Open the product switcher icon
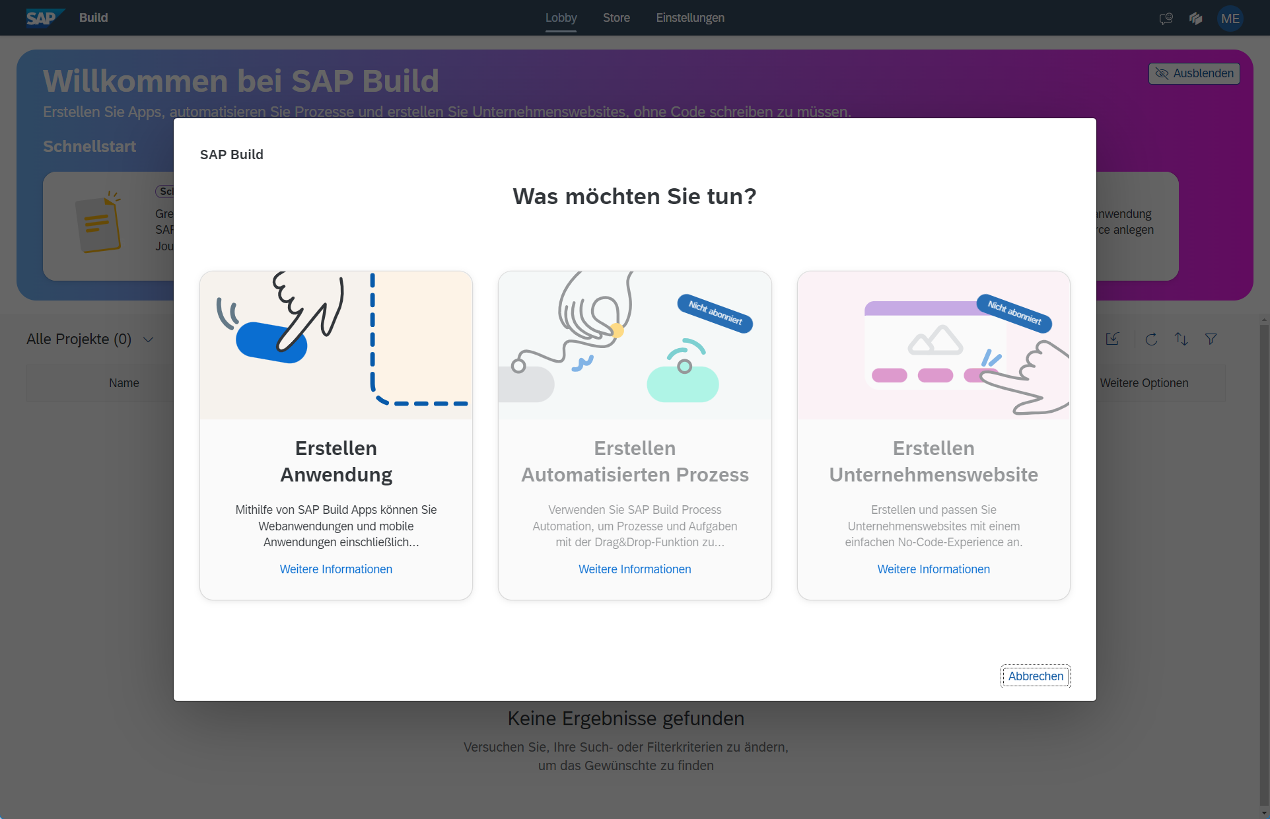 tap(1196, 18)
